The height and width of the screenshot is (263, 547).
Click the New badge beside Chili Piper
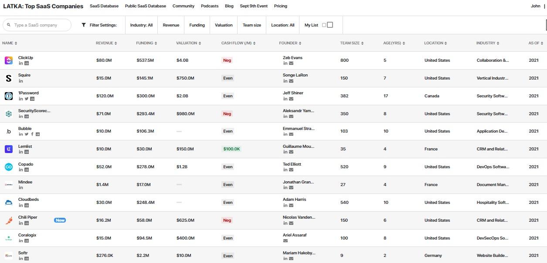click(x=60, y=220)
